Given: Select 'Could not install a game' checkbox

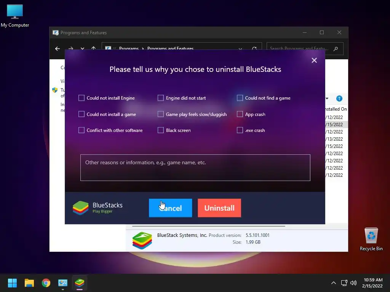Looking at the screenshot, I should coord(82,114).
